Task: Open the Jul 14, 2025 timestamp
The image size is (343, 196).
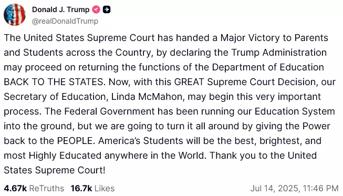Action: pyautogui.click(x=295, y=188)
